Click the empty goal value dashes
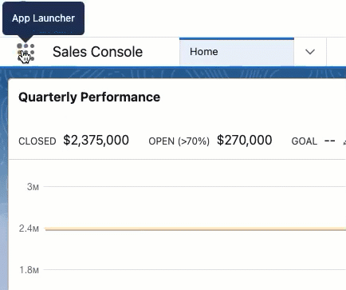The height and width of the screenshot is (290, 346). pyautogui.click(x=330, y=141)
